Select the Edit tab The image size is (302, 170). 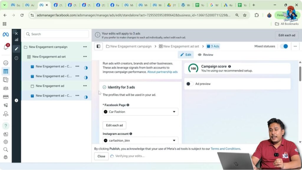point(186,55)
